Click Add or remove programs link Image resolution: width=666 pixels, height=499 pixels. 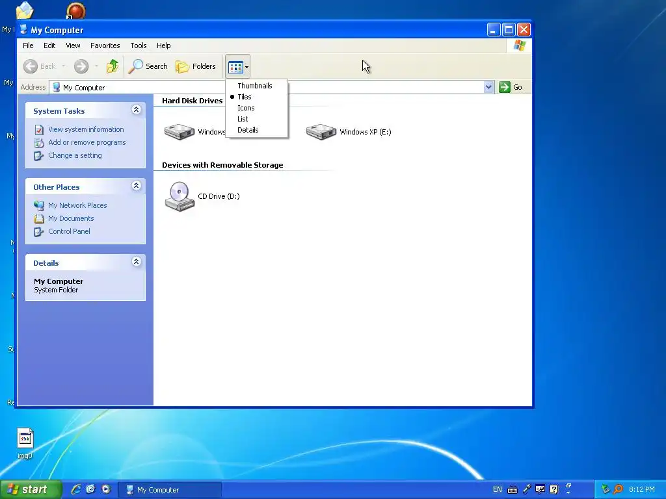coord(87,142)
